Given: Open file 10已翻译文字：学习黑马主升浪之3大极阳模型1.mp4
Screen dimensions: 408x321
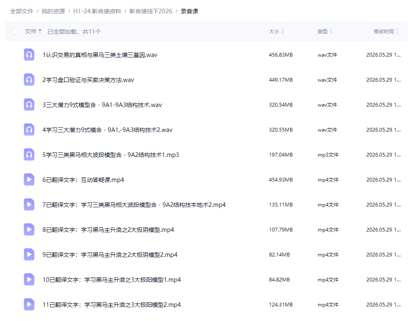Looking at the screenshot, I should (112, 280).
